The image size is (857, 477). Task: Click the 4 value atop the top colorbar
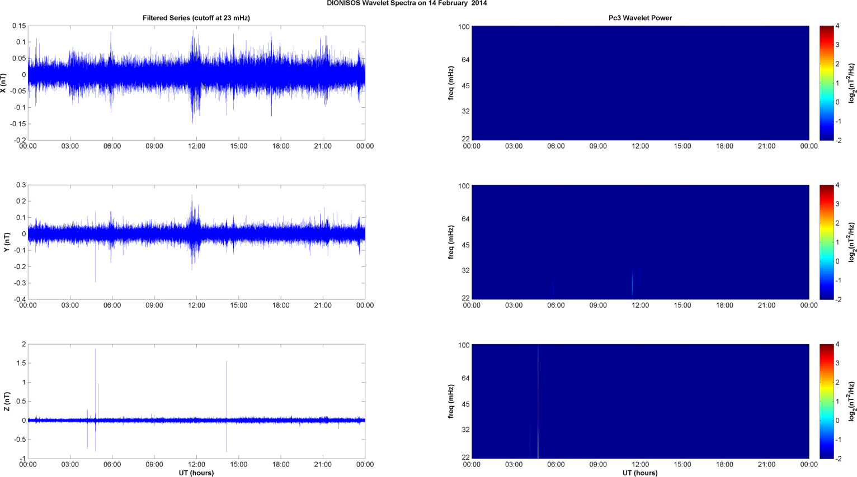(x=837, y=26)
